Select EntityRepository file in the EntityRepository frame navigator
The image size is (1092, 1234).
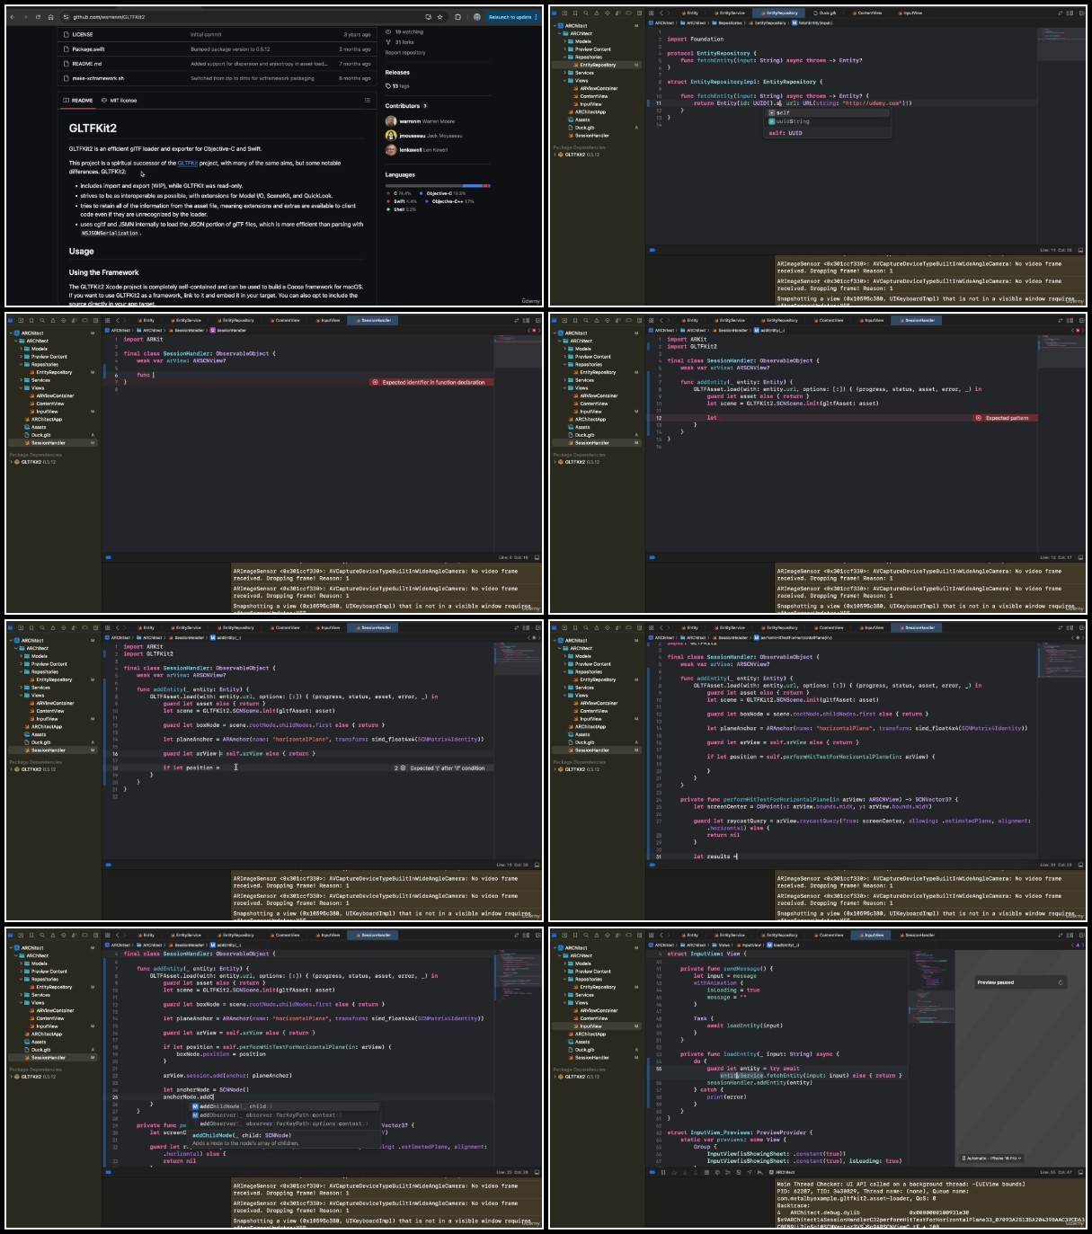(598, 65)
